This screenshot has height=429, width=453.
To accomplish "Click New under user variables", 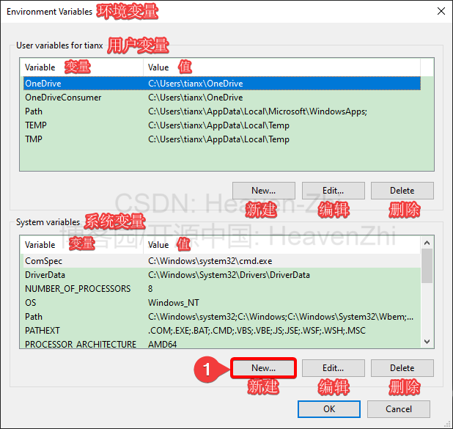I will coord(263,191).
